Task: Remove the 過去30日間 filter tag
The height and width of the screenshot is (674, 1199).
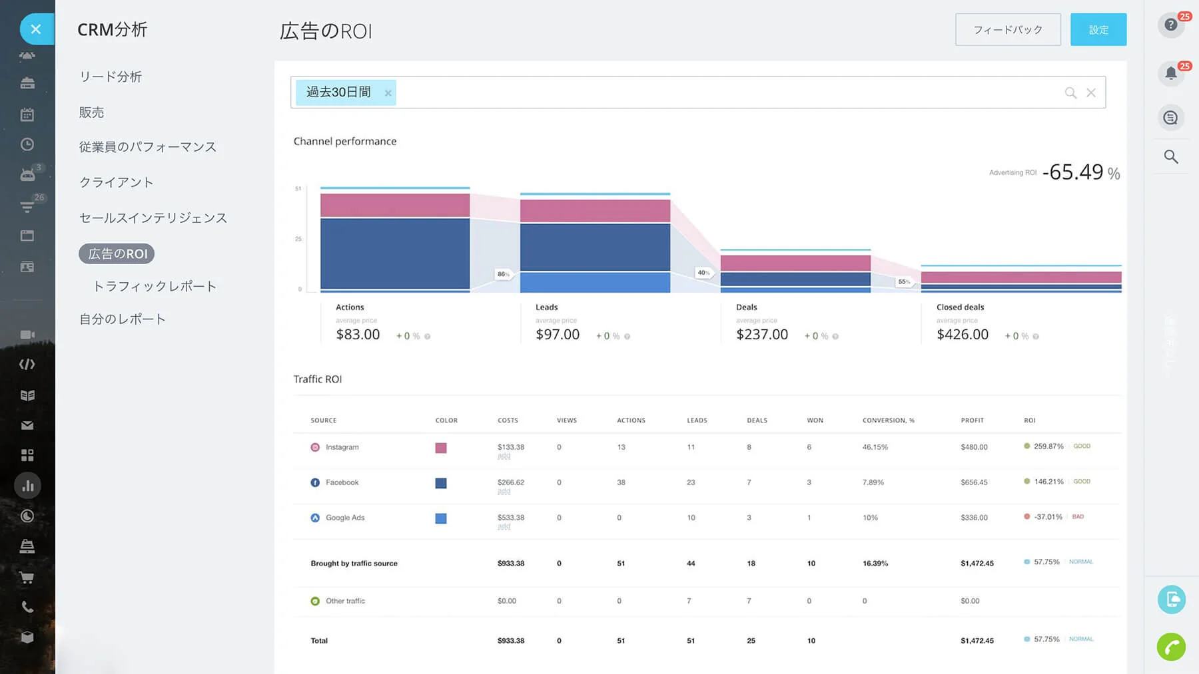Action: point(388,92)
